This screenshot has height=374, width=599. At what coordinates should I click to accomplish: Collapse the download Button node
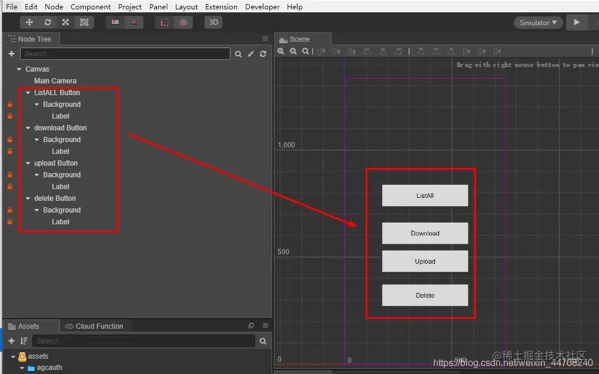(x=28, y=128)
